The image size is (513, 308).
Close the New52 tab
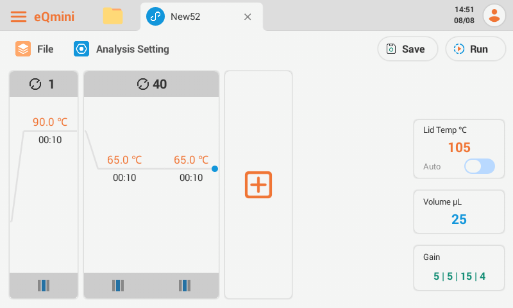click(248, 17)
